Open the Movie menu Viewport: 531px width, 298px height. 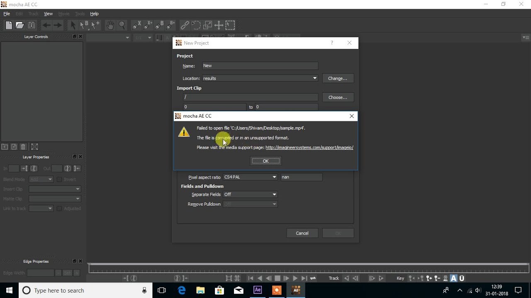[x=64, y=14]
